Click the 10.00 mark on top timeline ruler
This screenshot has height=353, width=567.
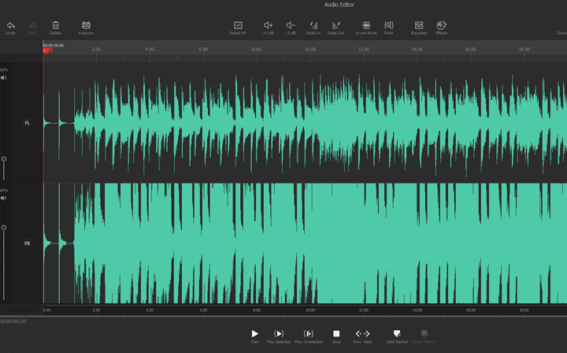click(x=309, y=50)
